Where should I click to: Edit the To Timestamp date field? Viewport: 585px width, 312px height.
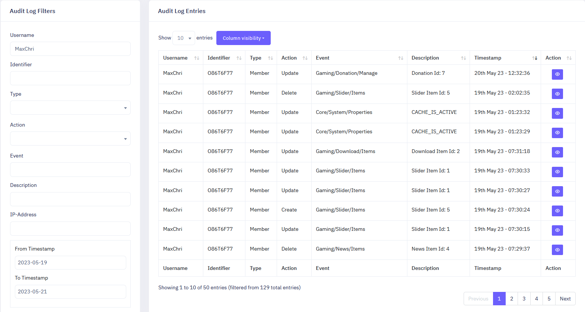(x=70, y=292)
